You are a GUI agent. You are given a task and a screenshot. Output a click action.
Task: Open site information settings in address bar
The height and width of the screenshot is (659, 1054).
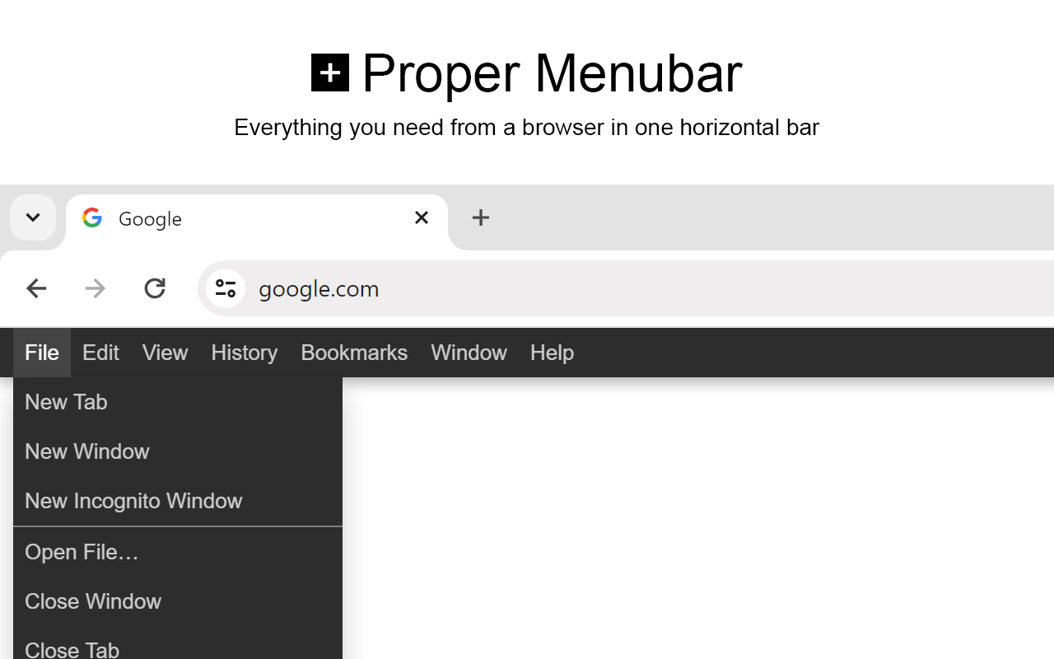click(x=226, y=288)
